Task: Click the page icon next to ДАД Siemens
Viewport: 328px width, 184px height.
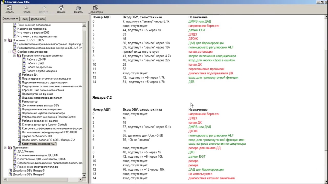Action: pos(15,152)
